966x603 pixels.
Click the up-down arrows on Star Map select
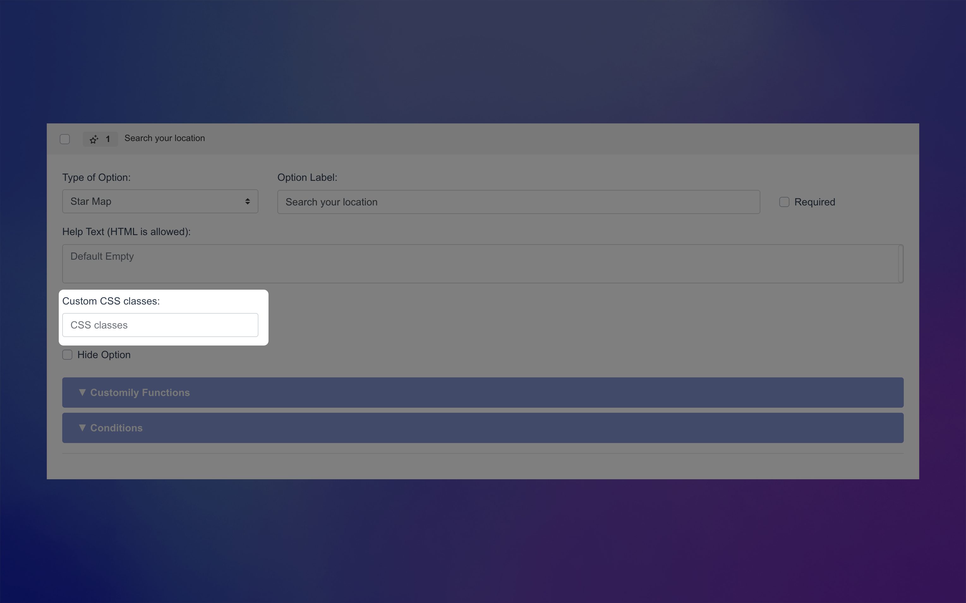247,201
